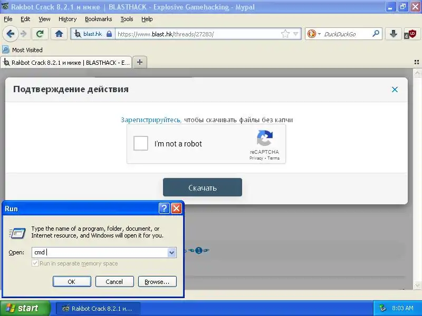Click the Скачать download button
The width and height of the screenshot is (422, 316).
(x=203, y=187)
